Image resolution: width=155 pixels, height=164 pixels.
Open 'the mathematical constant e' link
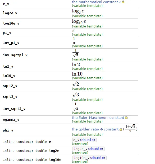[97, 2]
